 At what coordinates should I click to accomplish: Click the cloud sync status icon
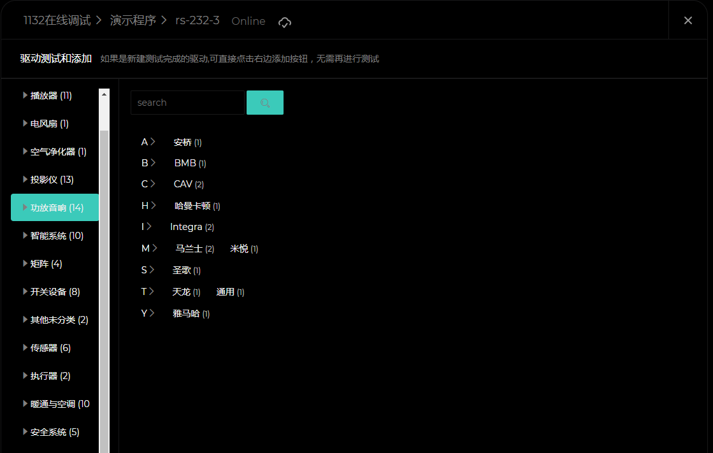coord(285,22)
